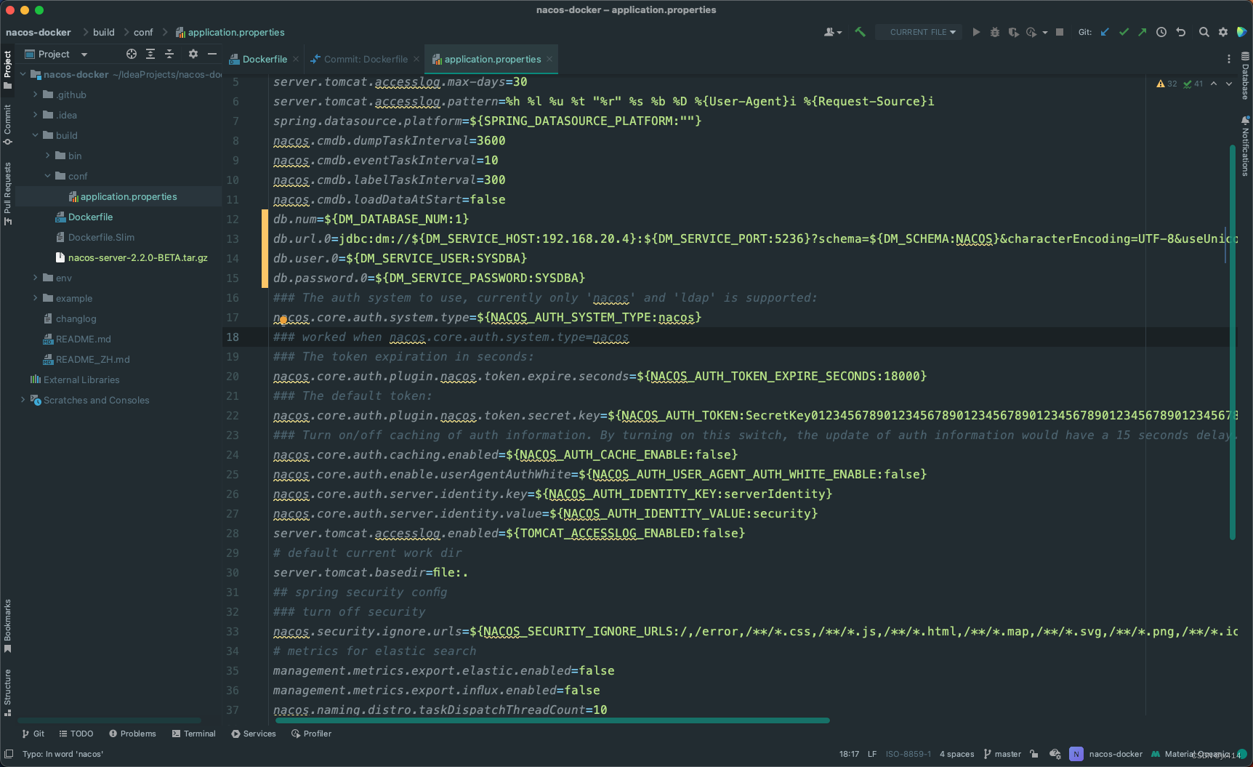Click the profiler run icon in toolbar
Screen dimensions: 1253x767
[1031, 32]
